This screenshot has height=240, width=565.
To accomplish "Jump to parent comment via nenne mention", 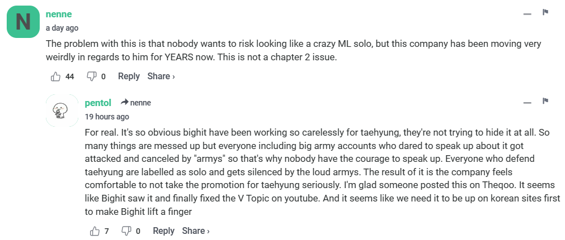I will click(140, 103).
